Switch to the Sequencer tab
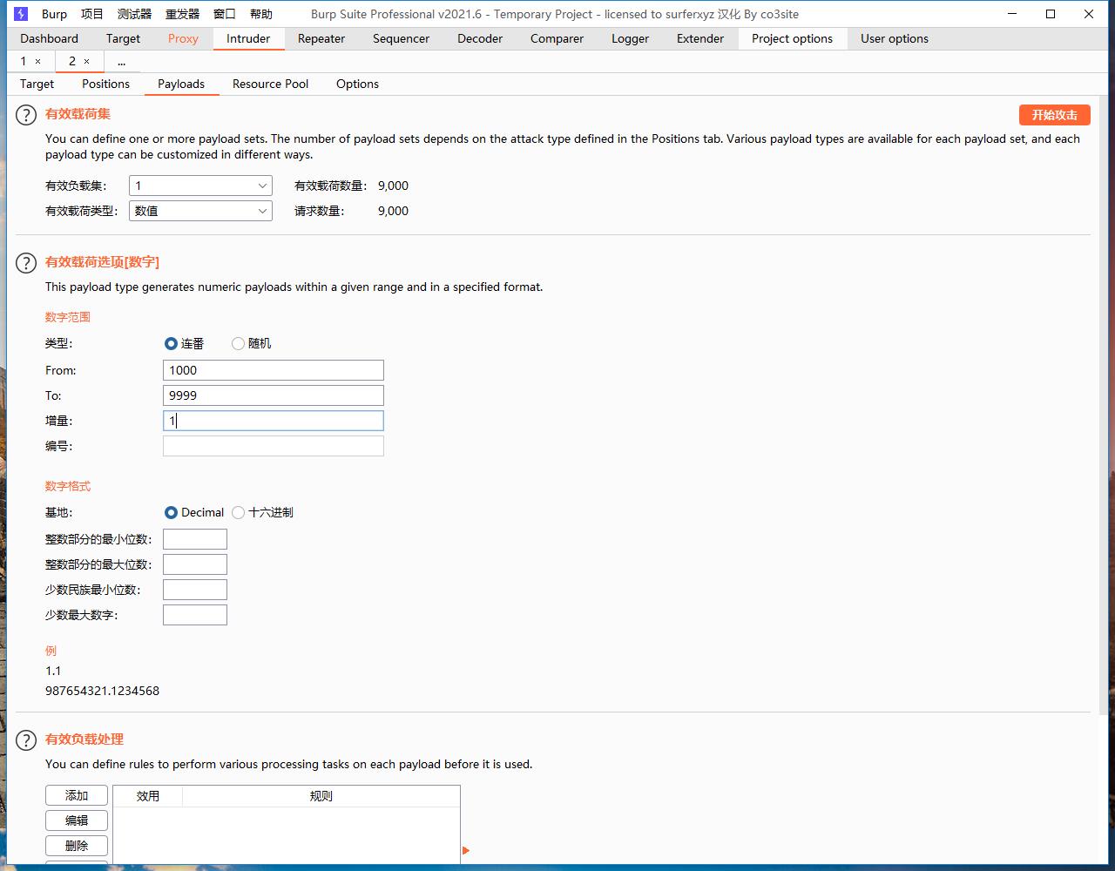The image size is (1115, 871). 401,38
